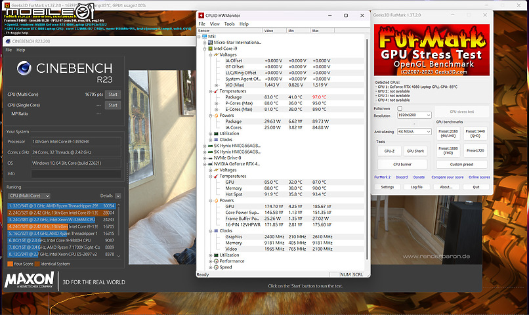Image resolution: width=529 pixels, height=315 pixels.
Task: Click the Info input field in Cinebench
Action: click(76, 174)
